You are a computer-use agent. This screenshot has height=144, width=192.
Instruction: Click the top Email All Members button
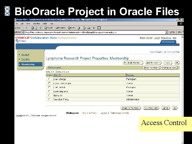pos(133,63)
